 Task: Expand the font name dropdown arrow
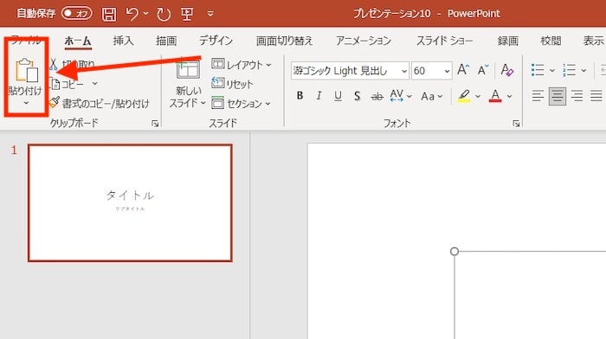point(404,71)
